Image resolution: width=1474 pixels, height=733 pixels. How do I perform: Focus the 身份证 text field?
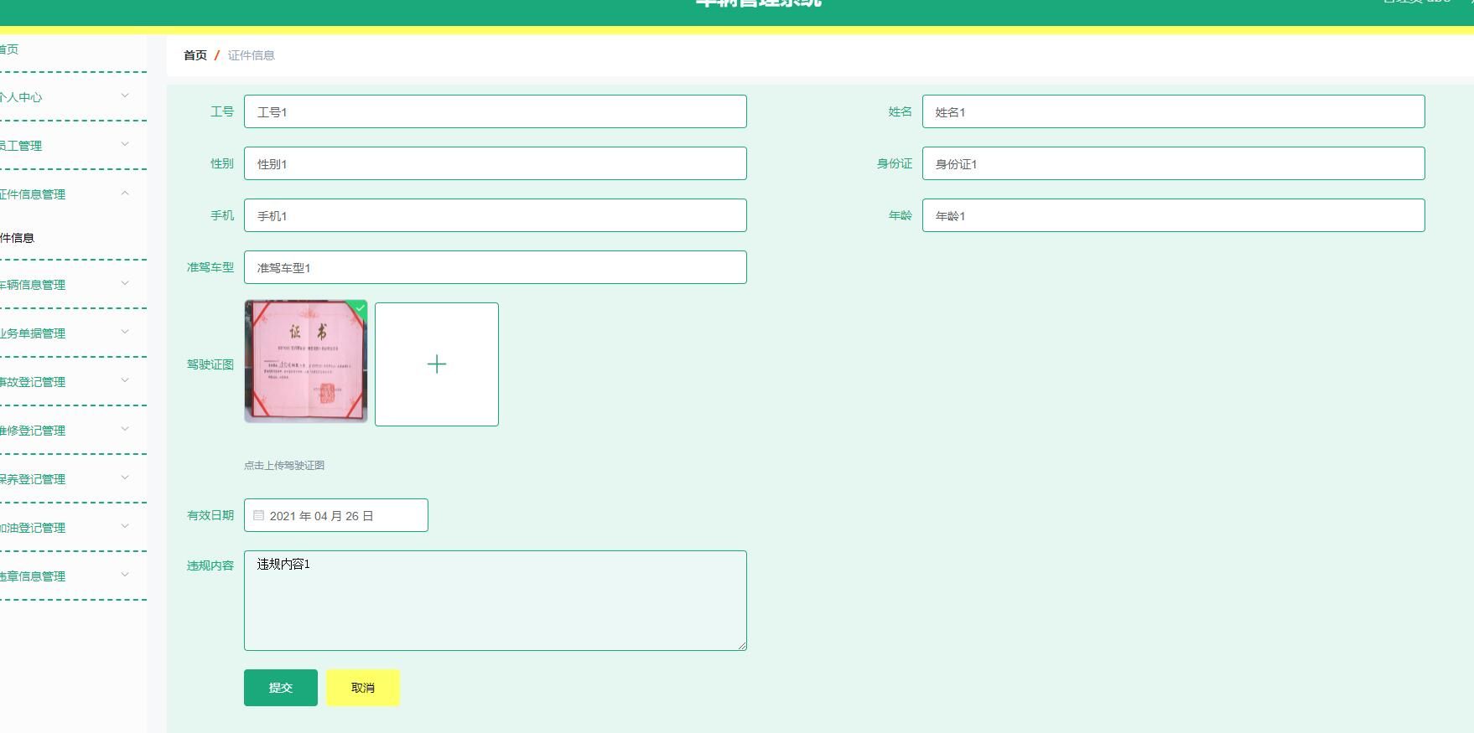point(1172,164)
